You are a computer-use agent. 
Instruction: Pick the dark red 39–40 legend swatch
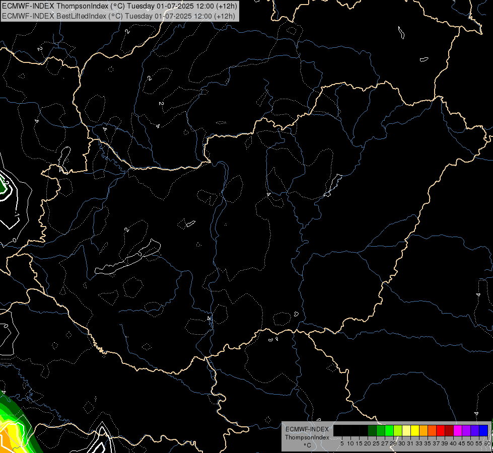449,430
